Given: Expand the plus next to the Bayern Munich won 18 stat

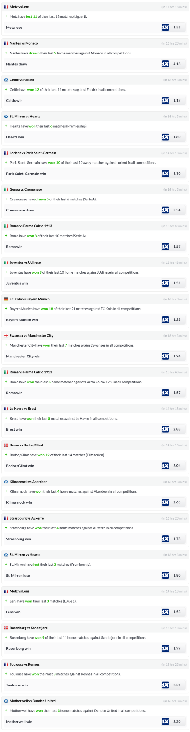Looking at the screenshot, I should point(6,309).
